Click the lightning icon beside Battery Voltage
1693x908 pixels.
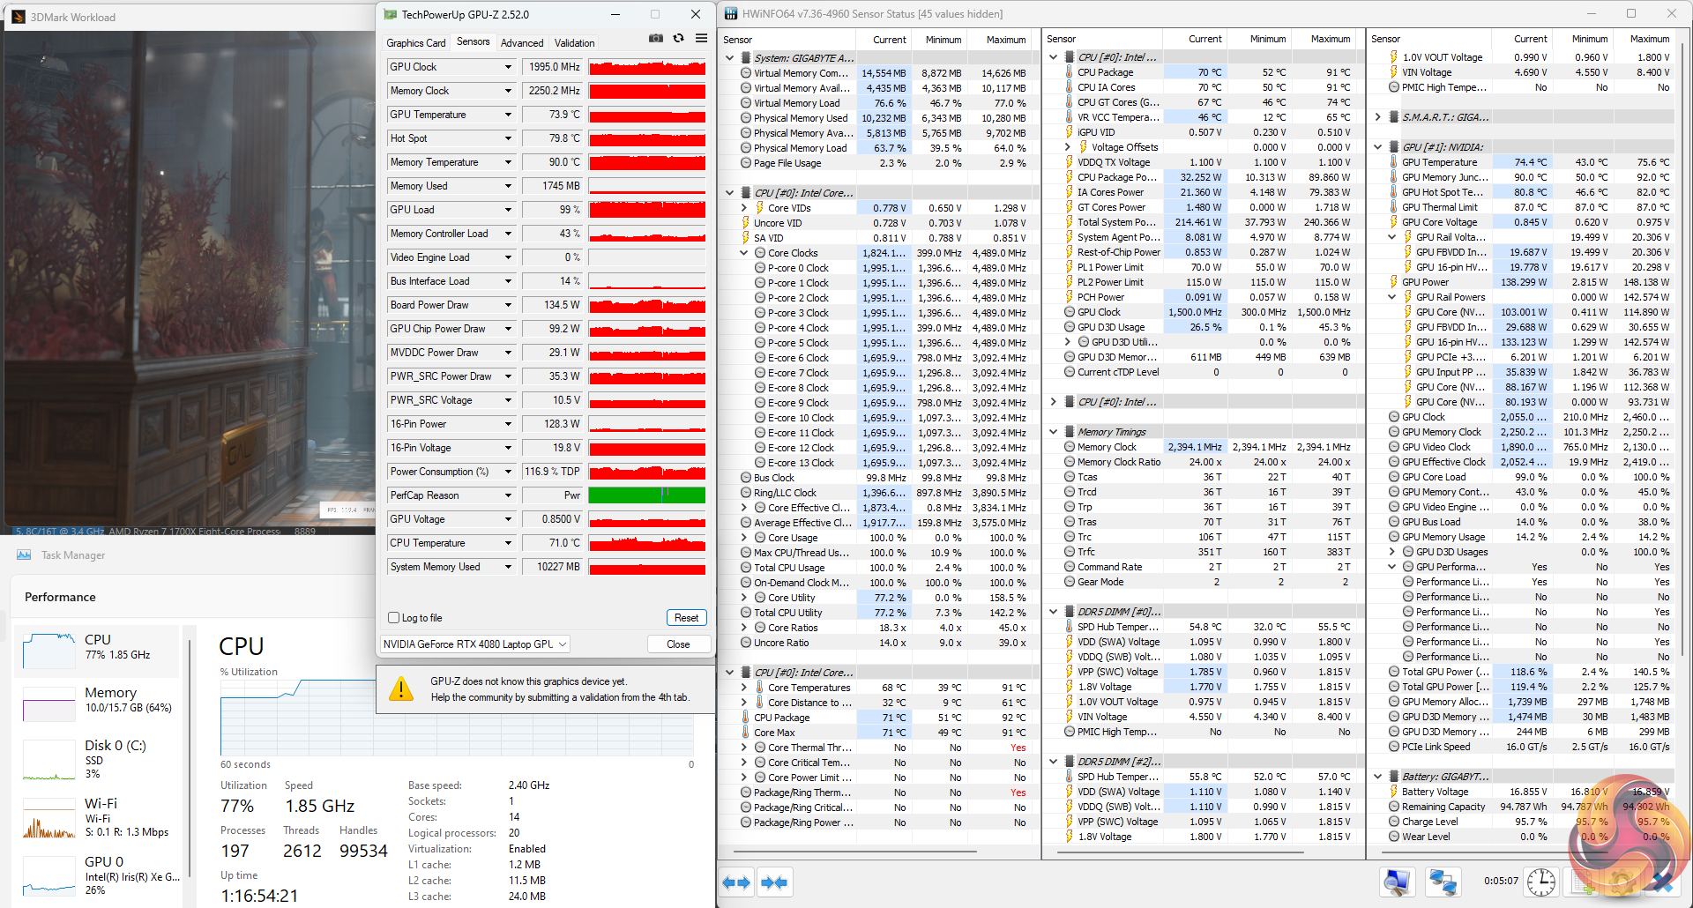pyautogui.click(x=1394, y=792)
